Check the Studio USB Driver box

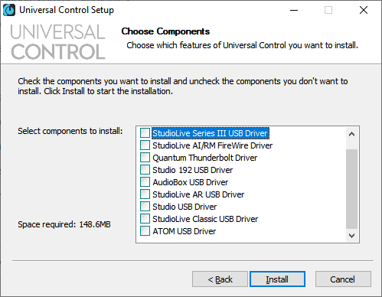pyautogui.click(x=145, y=207)
